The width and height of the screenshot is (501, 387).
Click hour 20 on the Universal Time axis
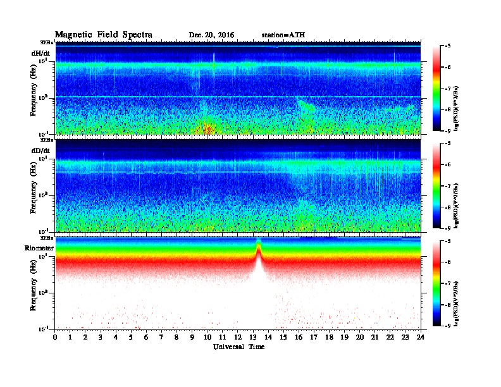pos(360,337)
